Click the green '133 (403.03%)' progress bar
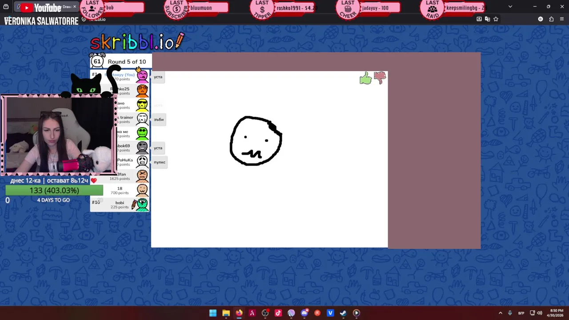 coord(54,190)
